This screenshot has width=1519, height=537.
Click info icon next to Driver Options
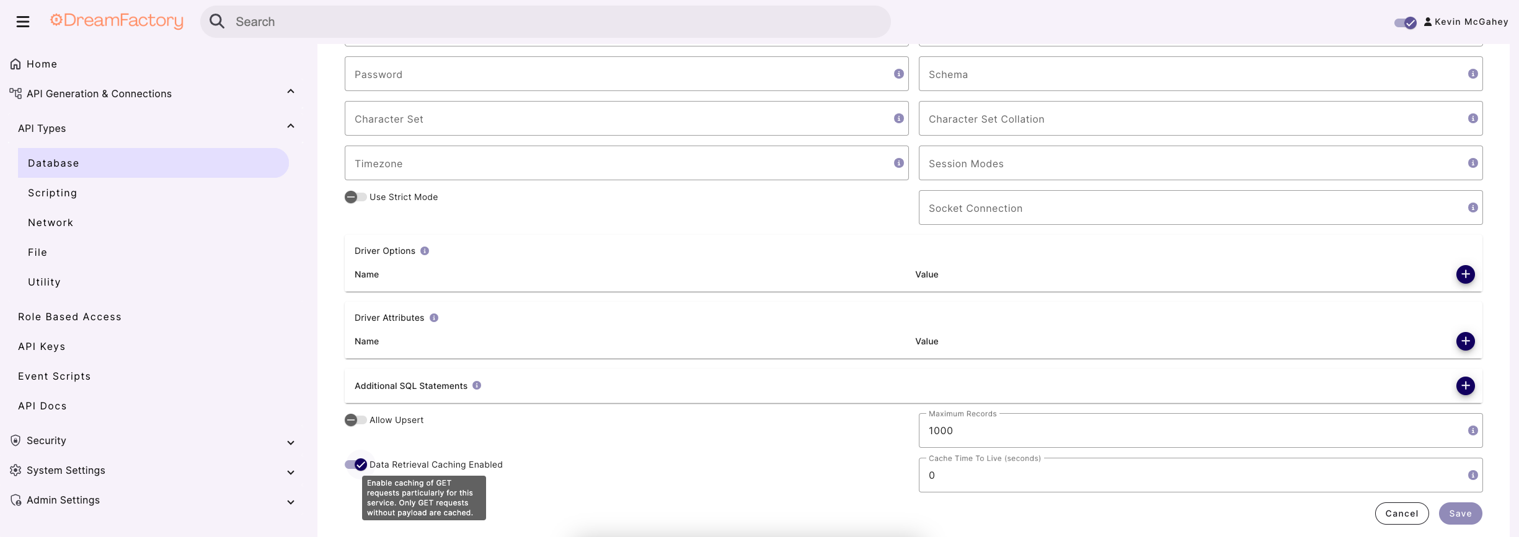[425, 251]
